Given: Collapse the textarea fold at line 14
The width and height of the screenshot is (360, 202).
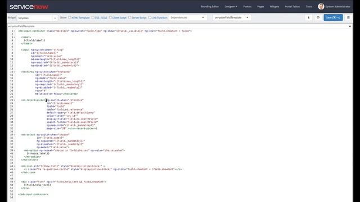Looking at the screenshot, I should [x=15, y=72].
